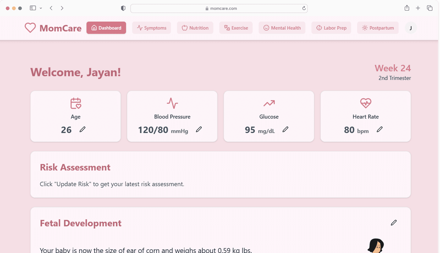Click the Welcome, Jayan! heading
The image size is (440, 253).
[76, 72]
